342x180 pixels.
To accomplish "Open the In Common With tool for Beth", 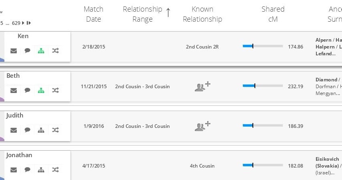I will 55,91.
